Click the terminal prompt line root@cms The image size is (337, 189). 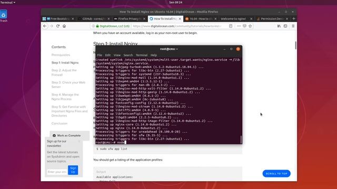tap(111, 142)
